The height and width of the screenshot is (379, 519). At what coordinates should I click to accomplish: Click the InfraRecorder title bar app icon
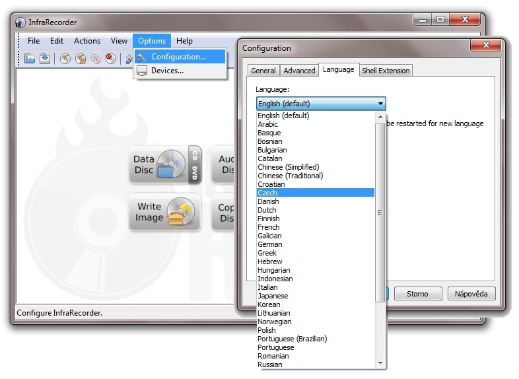point(20,22)
